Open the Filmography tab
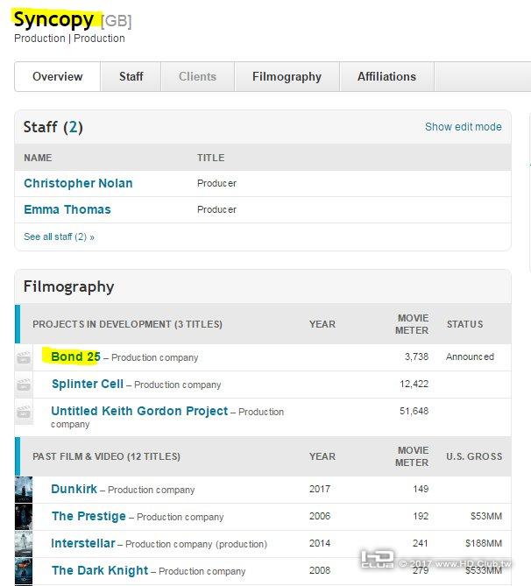Image resolution: width=531 pixels, height=586 pixels. pyautogui.click(x=287, y=76)
